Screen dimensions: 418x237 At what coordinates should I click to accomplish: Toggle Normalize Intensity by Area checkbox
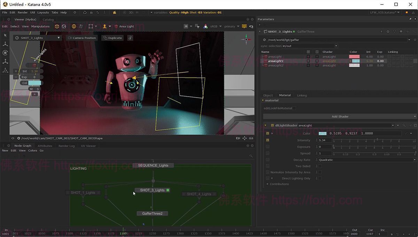click(320, 172)
